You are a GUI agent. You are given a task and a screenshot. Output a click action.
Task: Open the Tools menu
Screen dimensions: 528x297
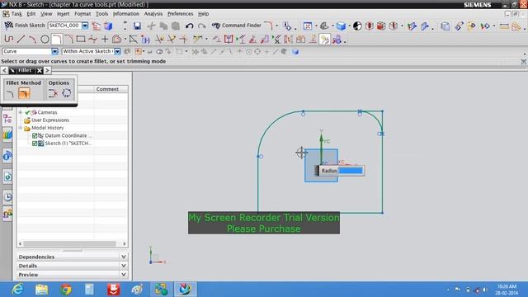click(x=101, y=14)
